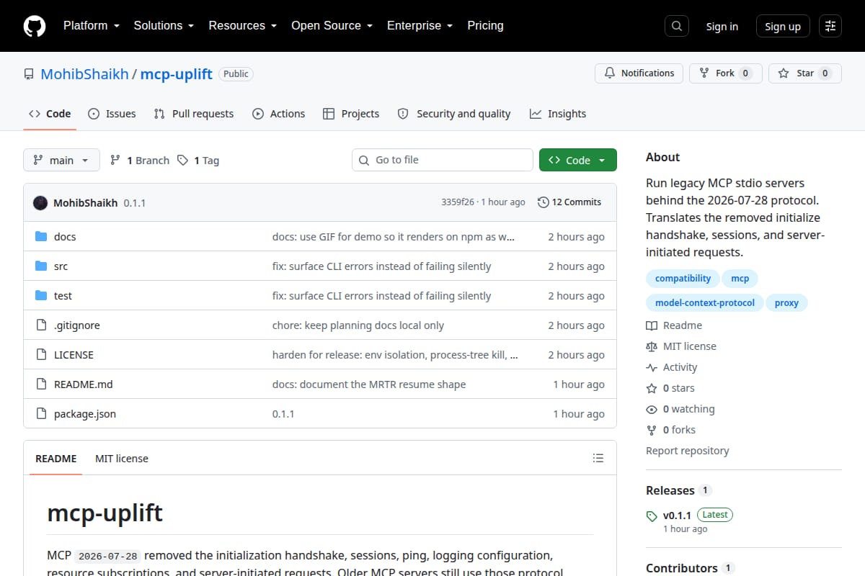Image resolution: width=865 pixels, height=576 pixels.
Task: Switch to the Projects tab
Action: tap(351, 114)
